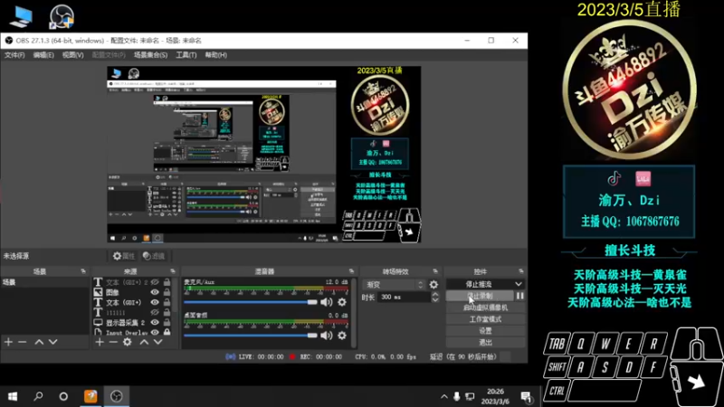Toggle 工作室模式 studio mode
Viewport: 724px width, 407px height.
(485, 319)
